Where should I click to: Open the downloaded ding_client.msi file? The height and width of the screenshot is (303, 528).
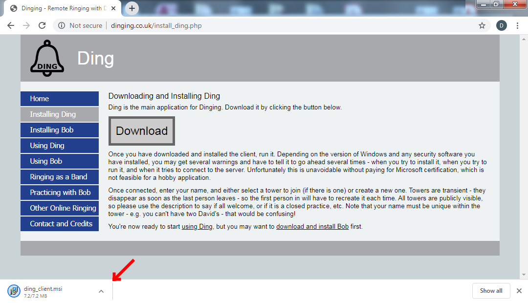pos(43,289)
